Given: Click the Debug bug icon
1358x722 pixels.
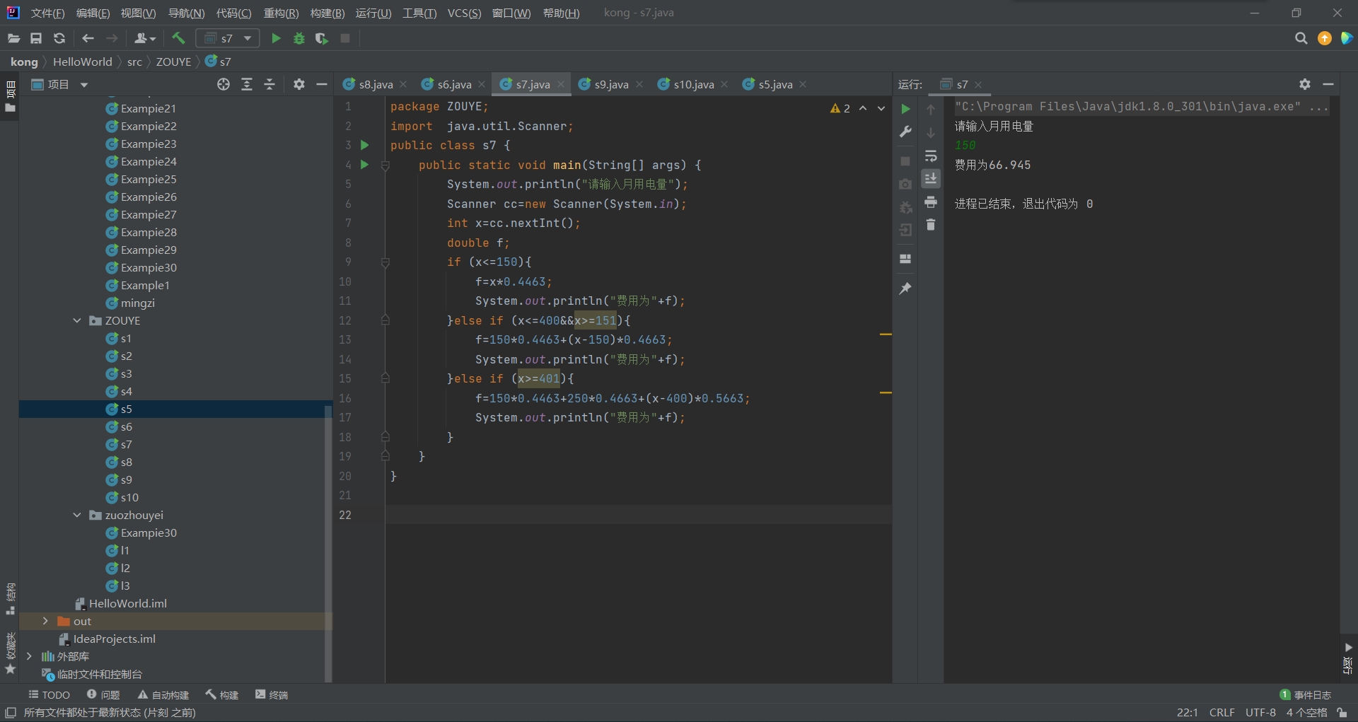Looking at the screenshot, I should [299, 38].
